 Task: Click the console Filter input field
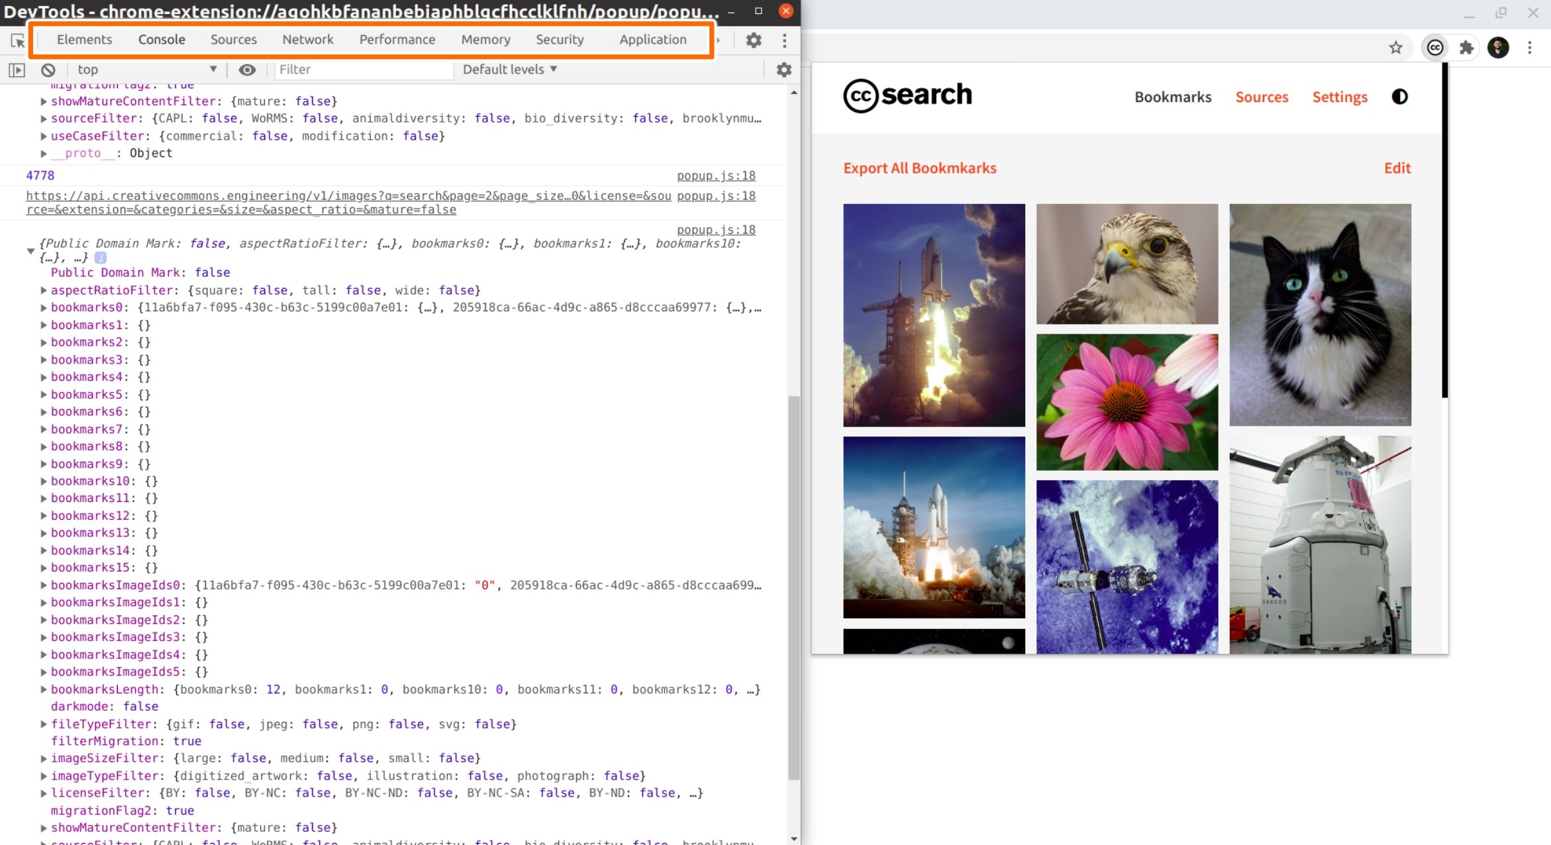point(364,70)
